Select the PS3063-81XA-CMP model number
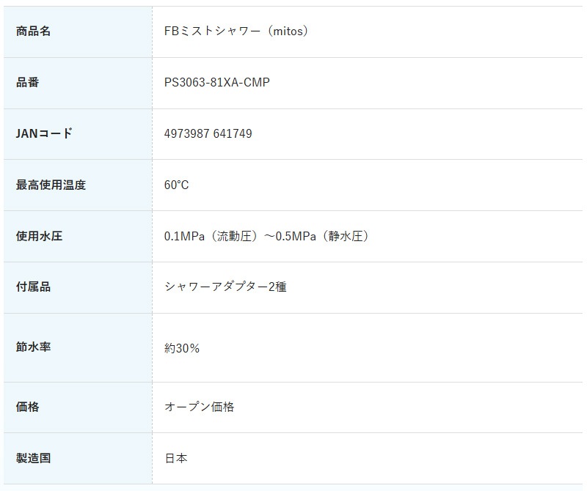587x491 pixels. click(217, 83)
